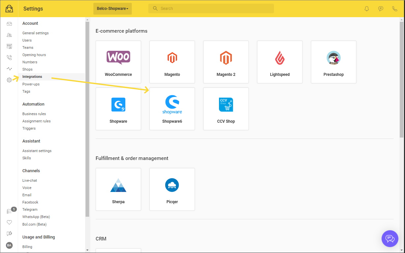Open the phone calls icon in left rail
Viewport: 405px width, 253px height.
[9, 57]
